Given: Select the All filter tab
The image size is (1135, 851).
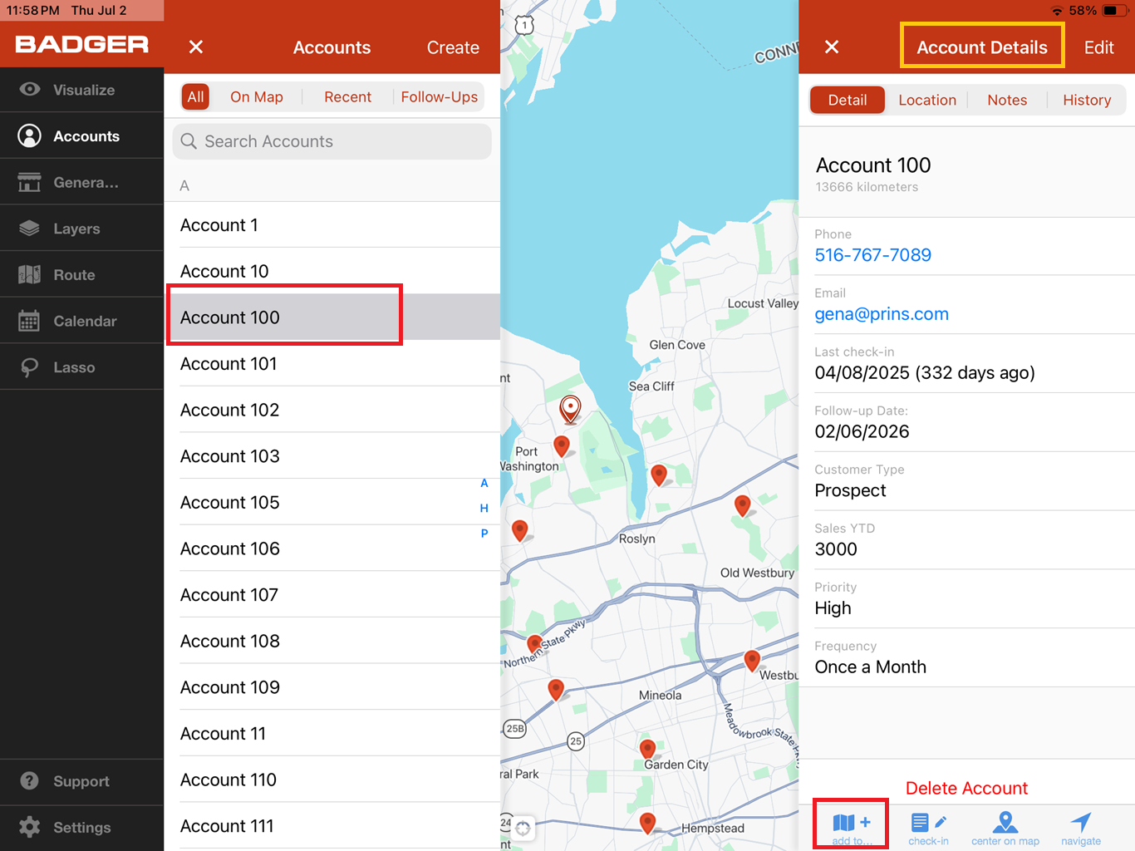Looking at the screenshot, I should pos(195,96).
